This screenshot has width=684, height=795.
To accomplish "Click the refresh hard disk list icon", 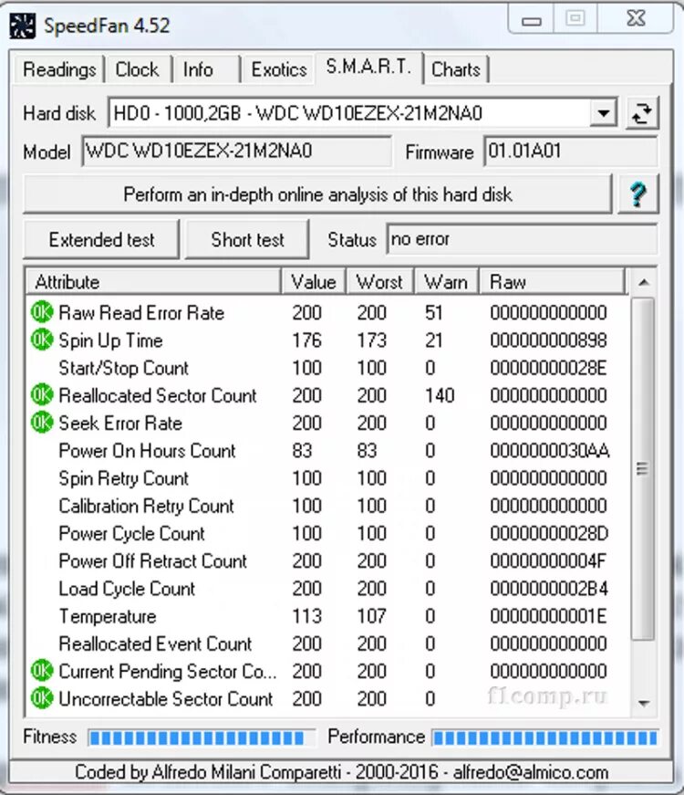I will (x=642, y=113).
